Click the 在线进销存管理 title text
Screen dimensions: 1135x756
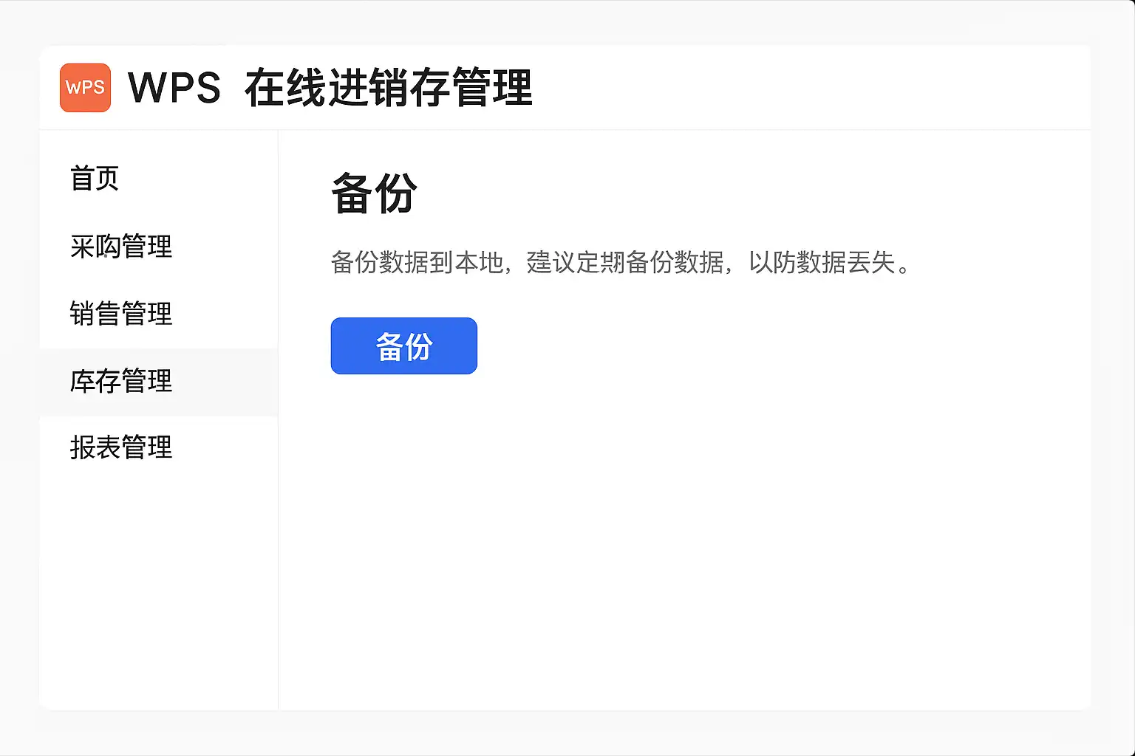388,88
